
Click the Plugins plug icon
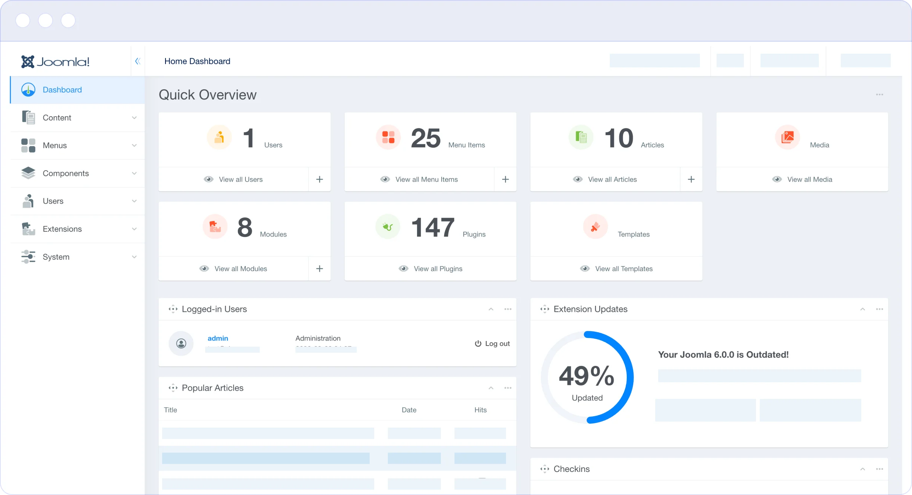tap(387, 227)
